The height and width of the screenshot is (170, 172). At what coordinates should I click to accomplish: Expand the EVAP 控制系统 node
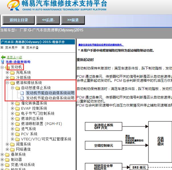point(13,108)
